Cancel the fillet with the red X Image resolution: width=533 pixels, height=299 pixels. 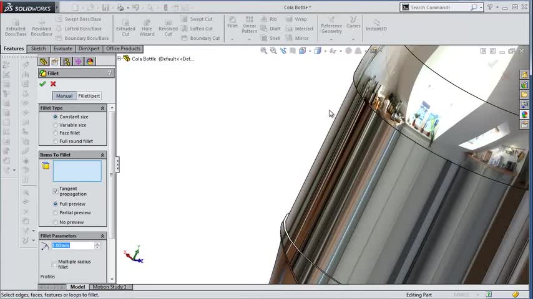(53, 84)
